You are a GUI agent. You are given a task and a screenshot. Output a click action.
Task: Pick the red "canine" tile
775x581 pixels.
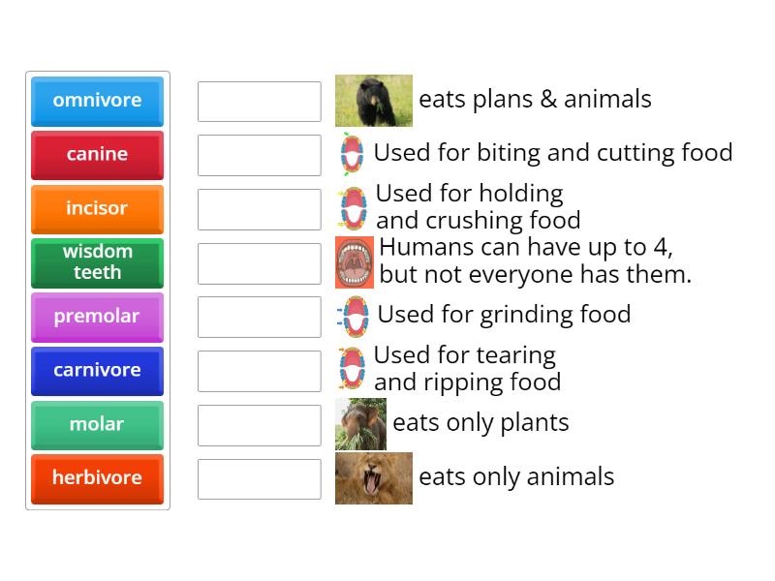[x=97, y=155]
